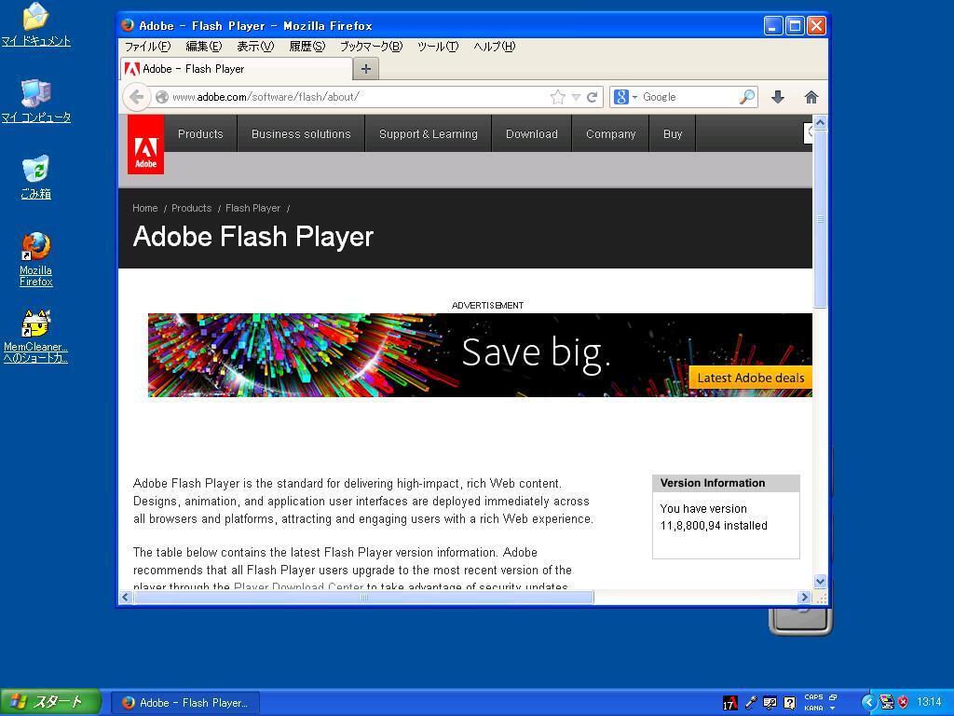The height and width of the screenshot is (716, 954).
Task: Open a new tab with plus button
Action: [366, 69]
